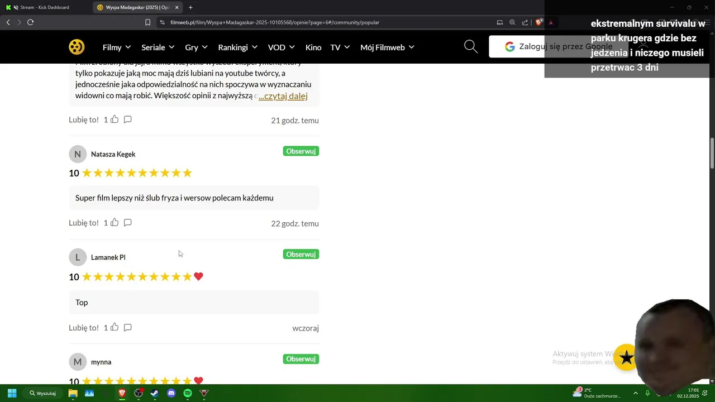Open mynna's profile name

pyautogui.click(x=101, y=362)
